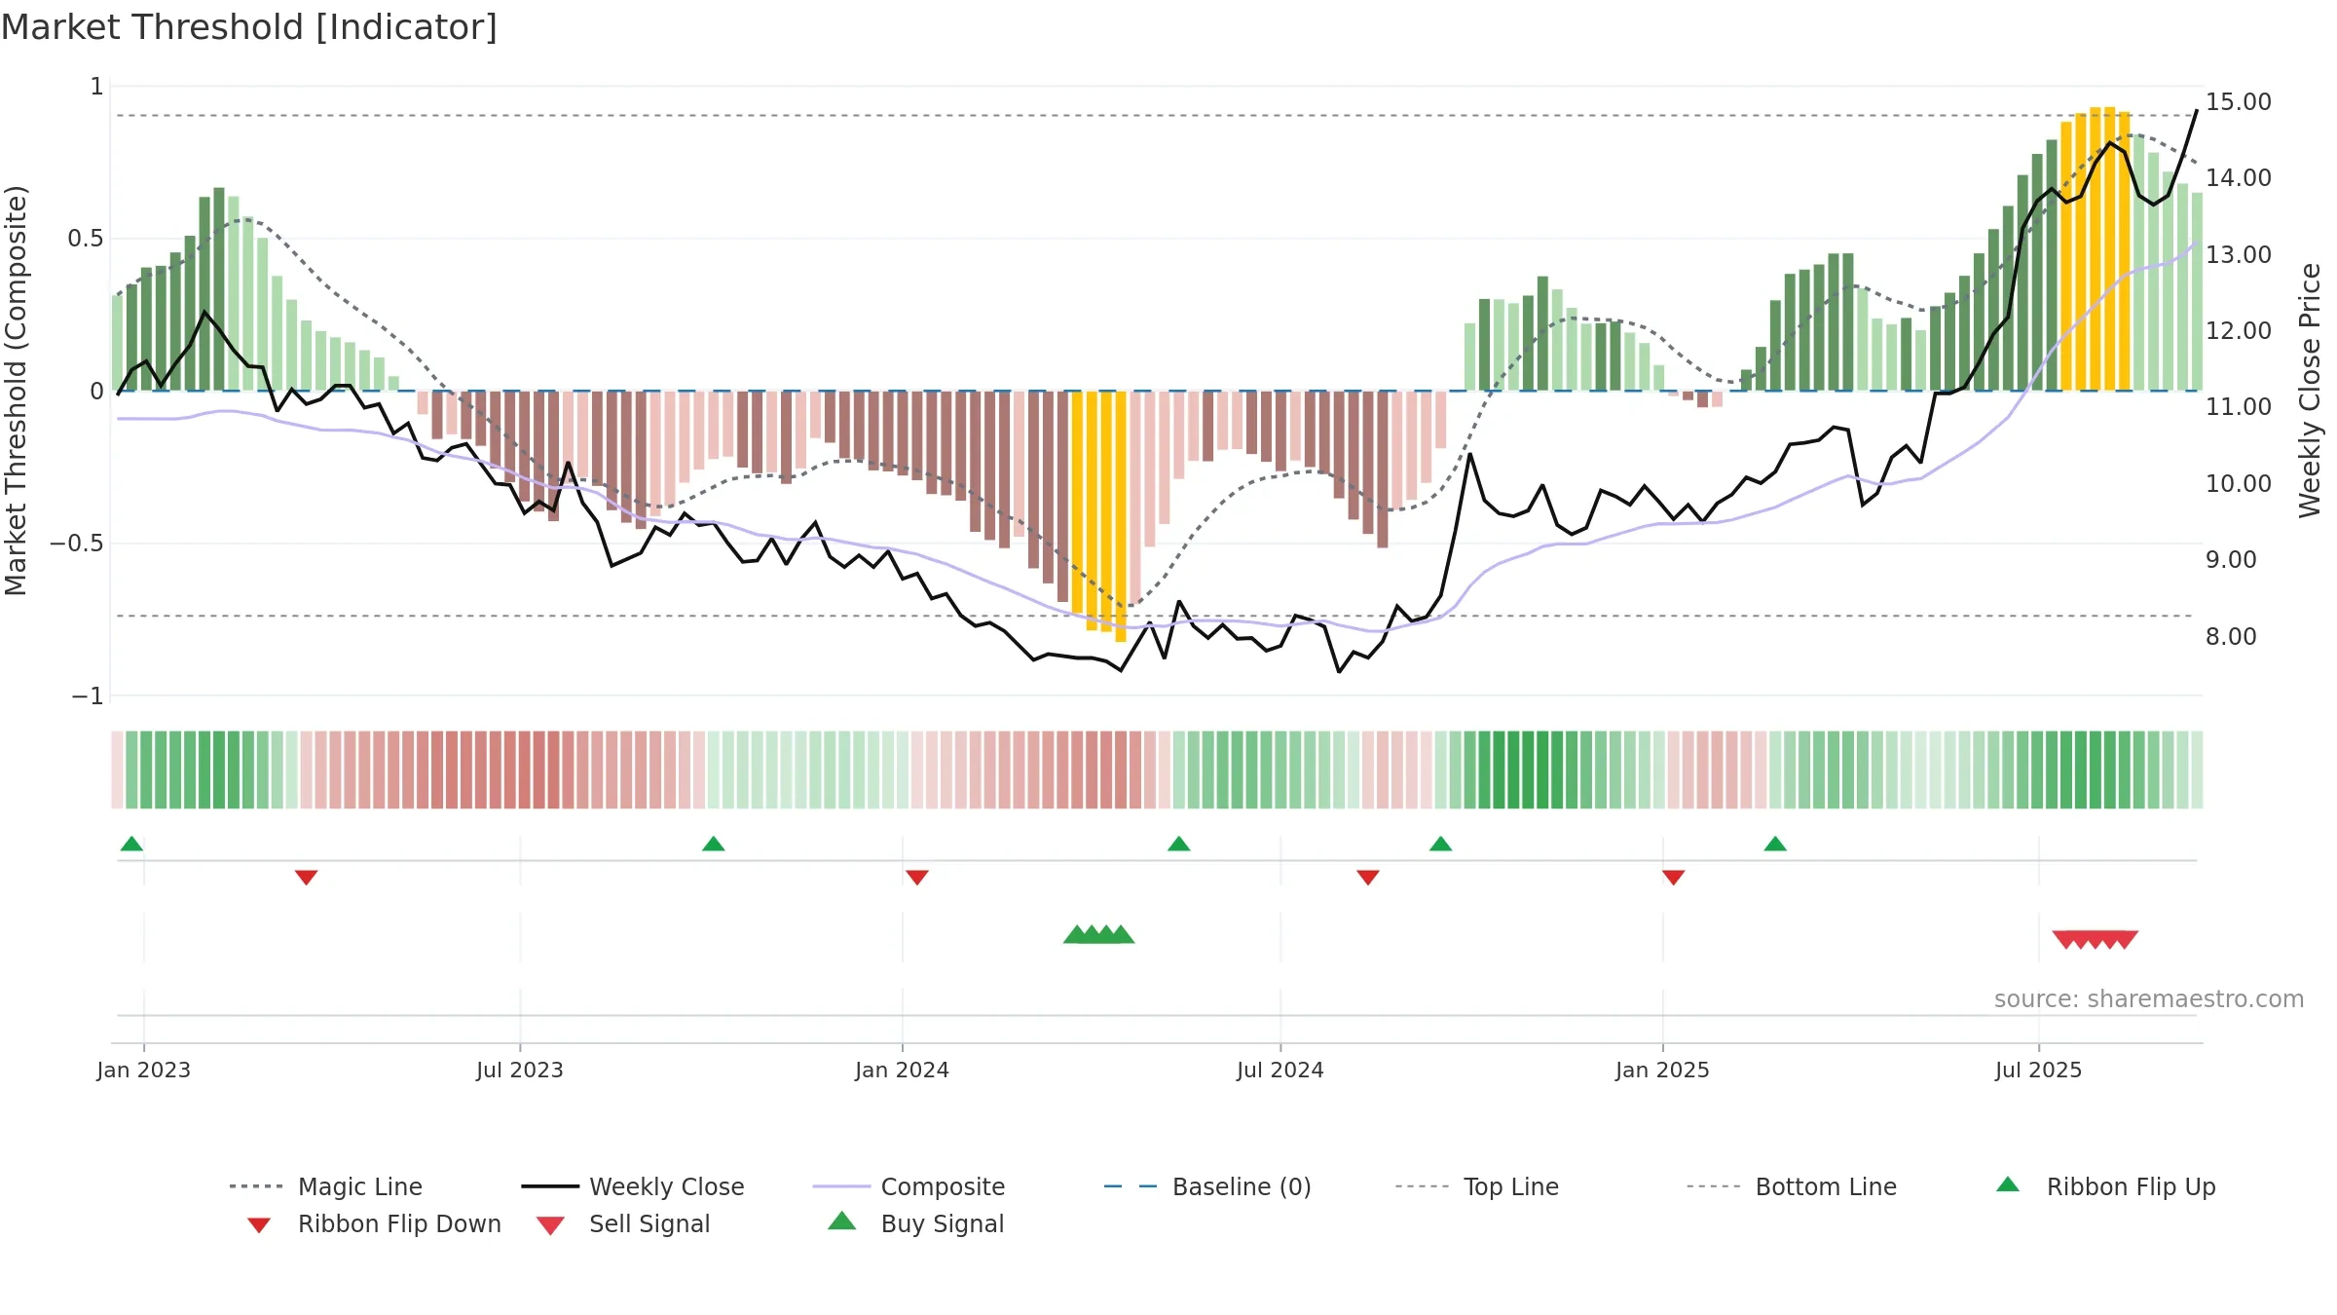The width and height of the screenshot is (2337, 1315).
Task: Click the source: sharemaestro.com text
Action: tap(2148, 999)
